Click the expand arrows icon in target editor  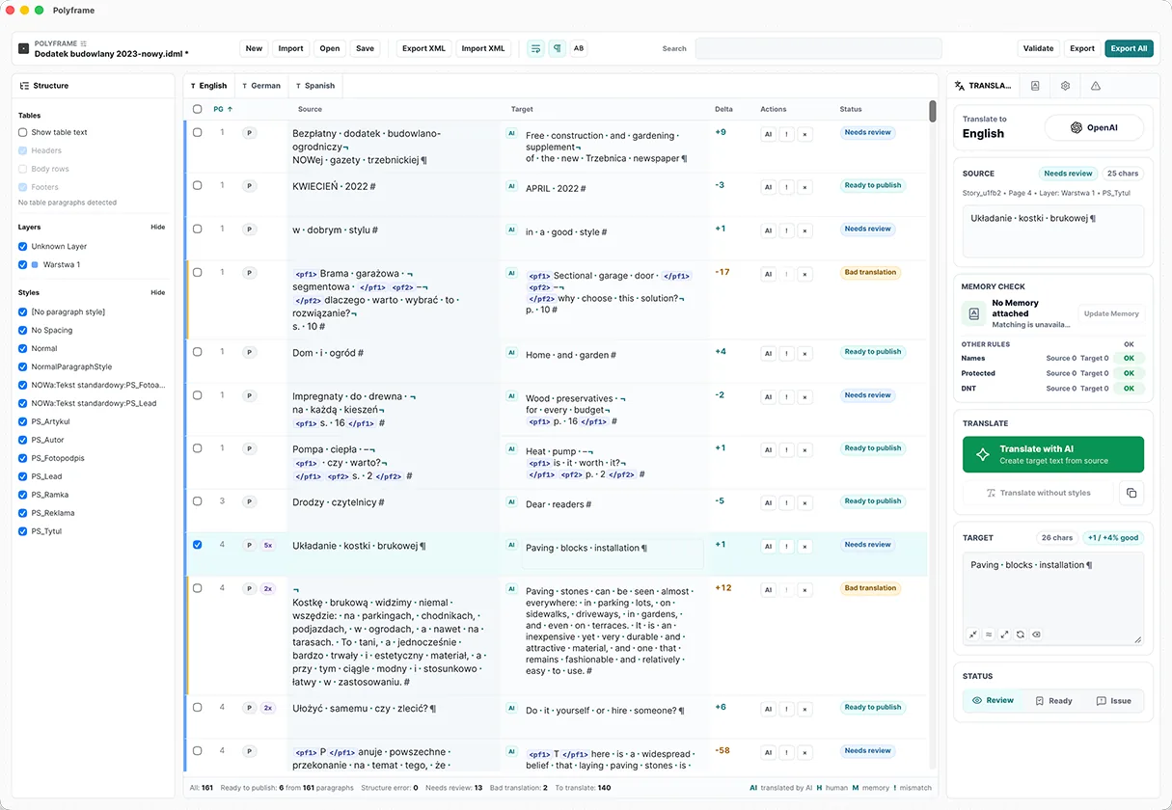tap(1004, 634)
